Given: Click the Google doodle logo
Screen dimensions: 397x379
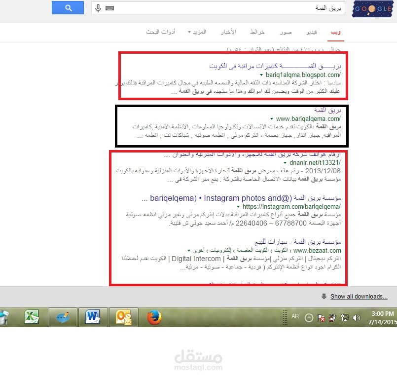Looking at the screenshot, I should coord(373,9).
